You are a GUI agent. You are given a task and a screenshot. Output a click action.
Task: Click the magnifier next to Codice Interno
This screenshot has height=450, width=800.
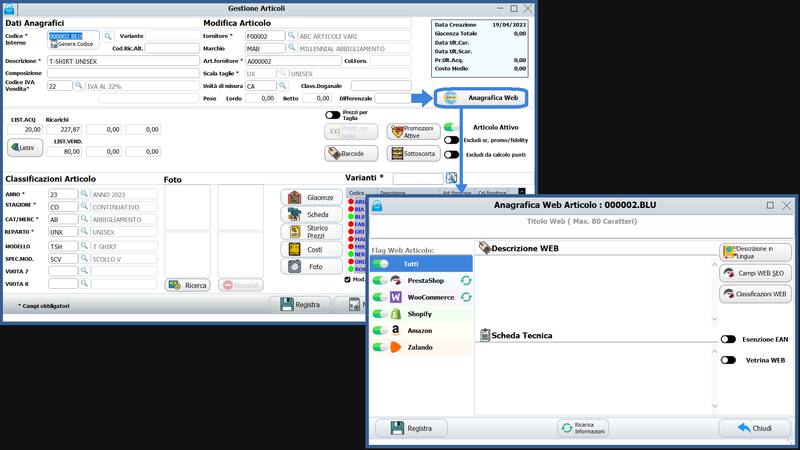click(108, 36)
